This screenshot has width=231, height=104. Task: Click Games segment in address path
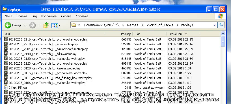133,25
